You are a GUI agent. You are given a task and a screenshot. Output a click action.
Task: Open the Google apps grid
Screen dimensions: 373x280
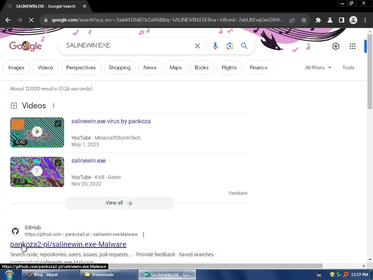tap(353, 46)
